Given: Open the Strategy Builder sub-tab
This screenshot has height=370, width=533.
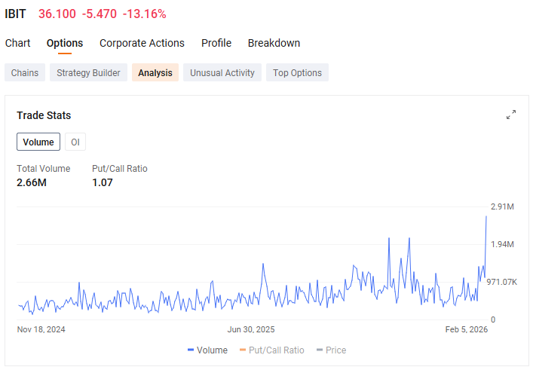Looking at the screenshot, I should point(88,72).
